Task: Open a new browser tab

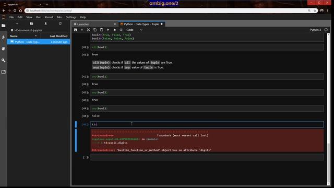Action: [47, 4]
